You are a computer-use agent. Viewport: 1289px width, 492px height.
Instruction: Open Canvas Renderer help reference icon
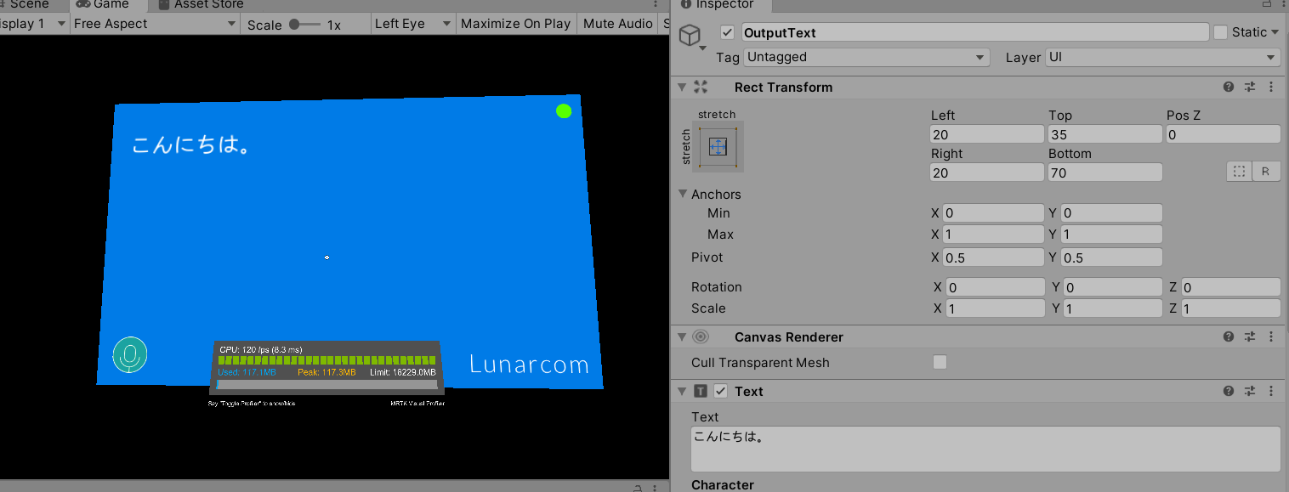click(1229, 336)
